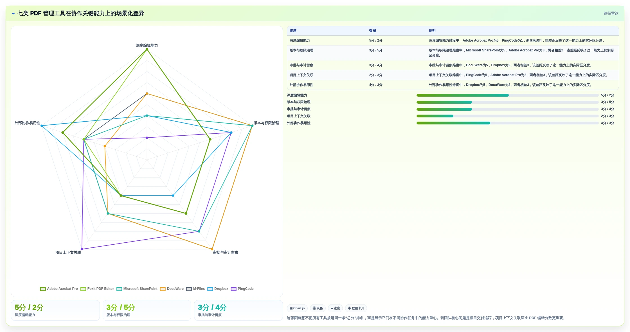Click the 项目上下文关联 radar axis label
The height and width of the screenshot is (332, 630).
68,253
